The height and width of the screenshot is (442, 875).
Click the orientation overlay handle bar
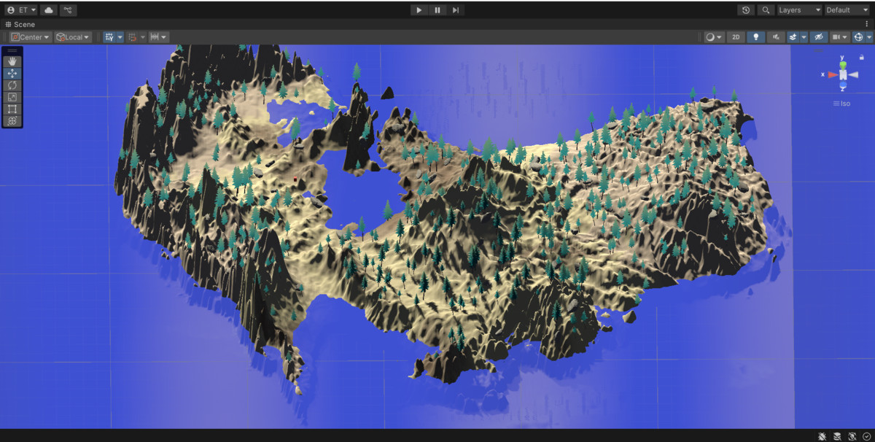point(818,50)
